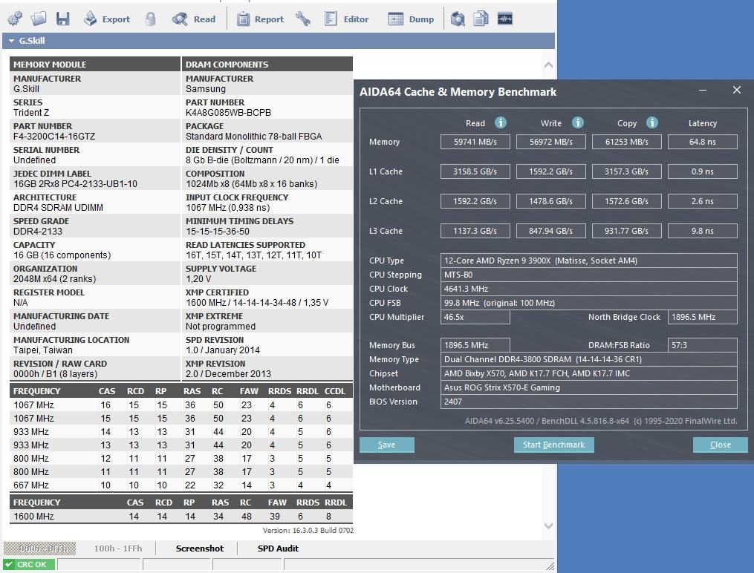This screenshot has width=754, height=573.
Task: Click Memory Read value 59741 MB/s
Action: pos(475,142)
